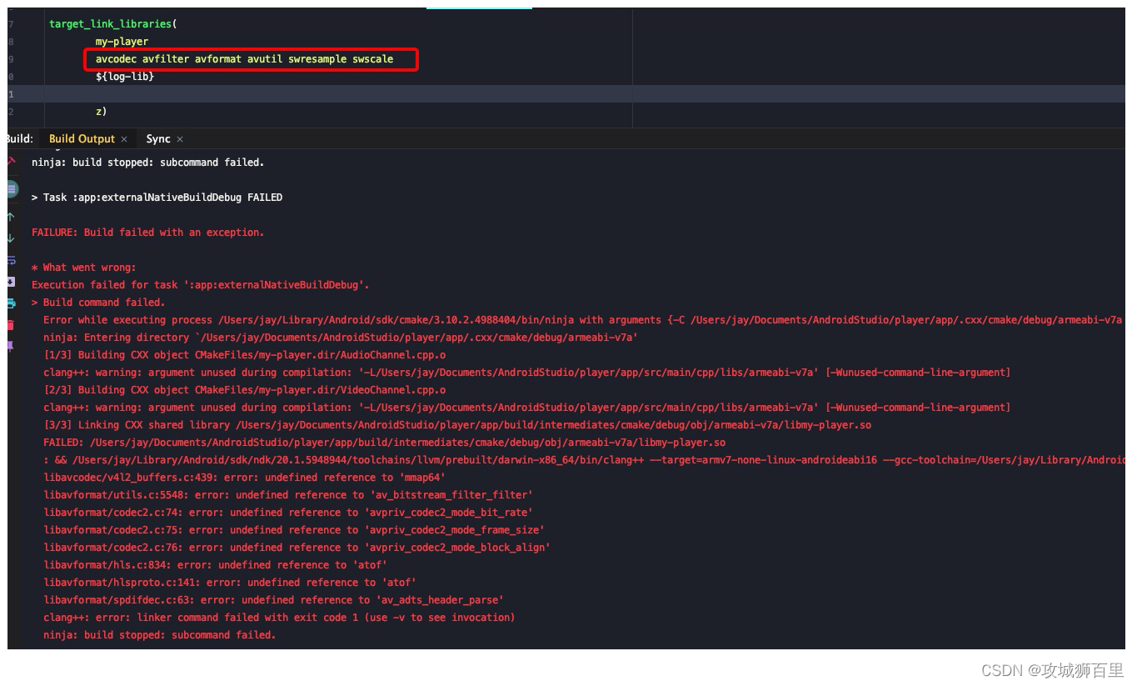Click the scroll-to-end icon
This screenshot has width=1137, height=686.
tap(11, 282)
